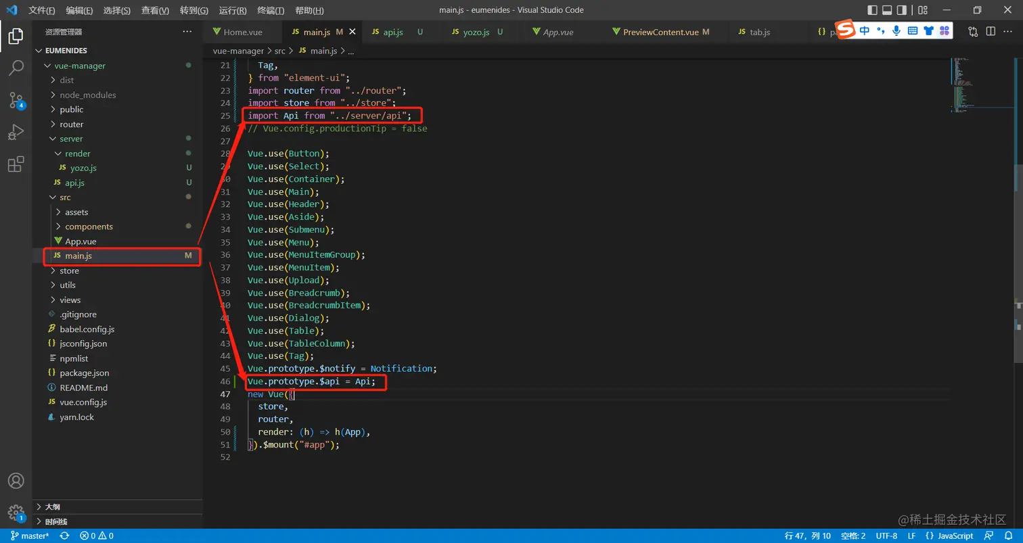Change the LF end-of-line sequence
Viewport: 1023px width, 543px height.
click(911, 536)
